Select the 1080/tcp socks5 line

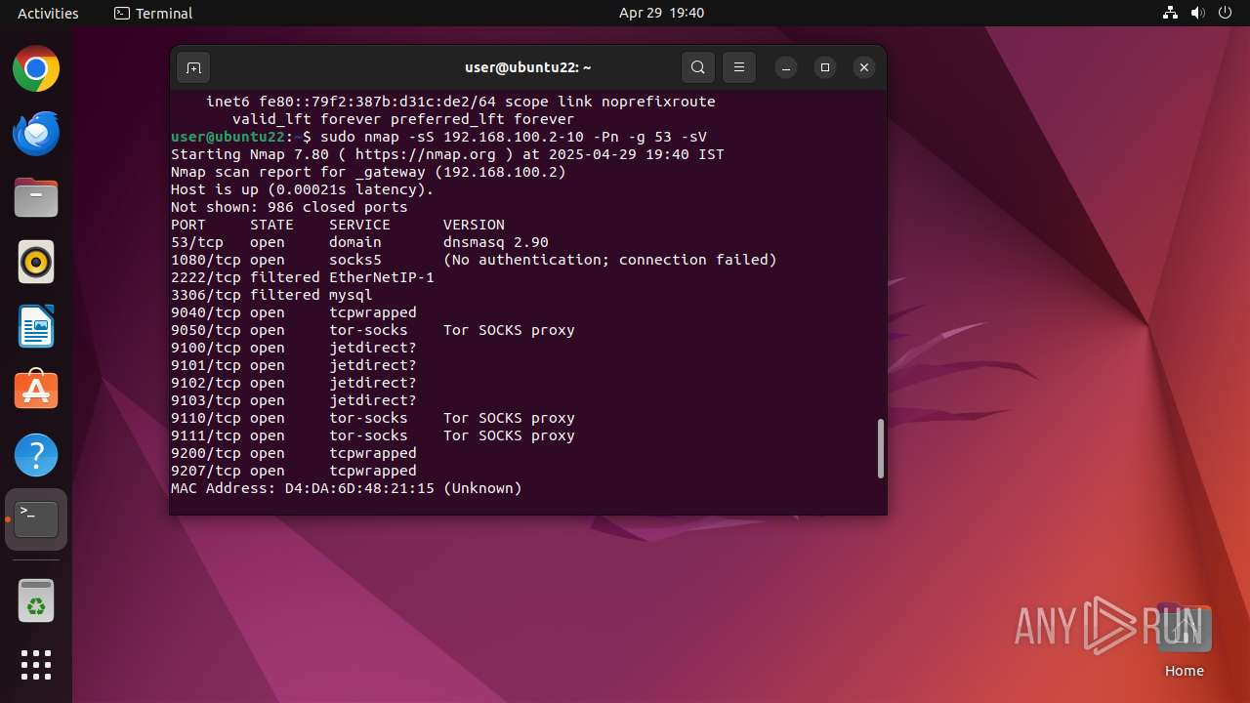pyautogui.click(x=474, y=260)
